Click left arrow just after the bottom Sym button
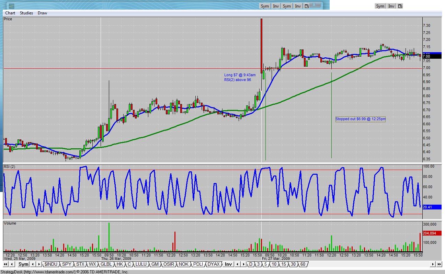Viewport: 445px width, 274px height. (33, 264)
